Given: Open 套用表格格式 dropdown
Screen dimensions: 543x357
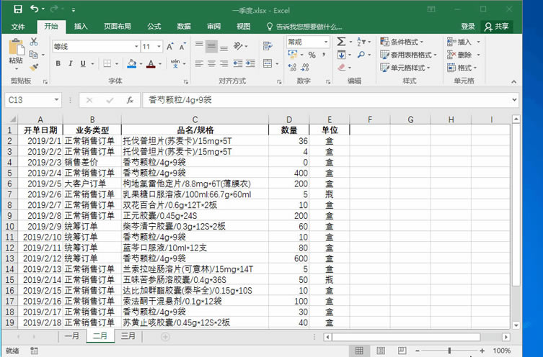Looking at the screenshot, I should [x=409, y=55].
